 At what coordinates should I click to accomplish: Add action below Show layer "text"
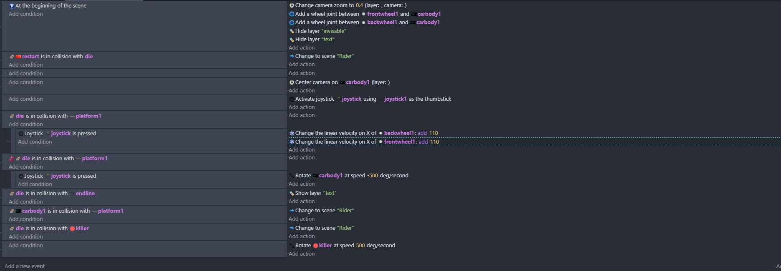pos(302,201)
